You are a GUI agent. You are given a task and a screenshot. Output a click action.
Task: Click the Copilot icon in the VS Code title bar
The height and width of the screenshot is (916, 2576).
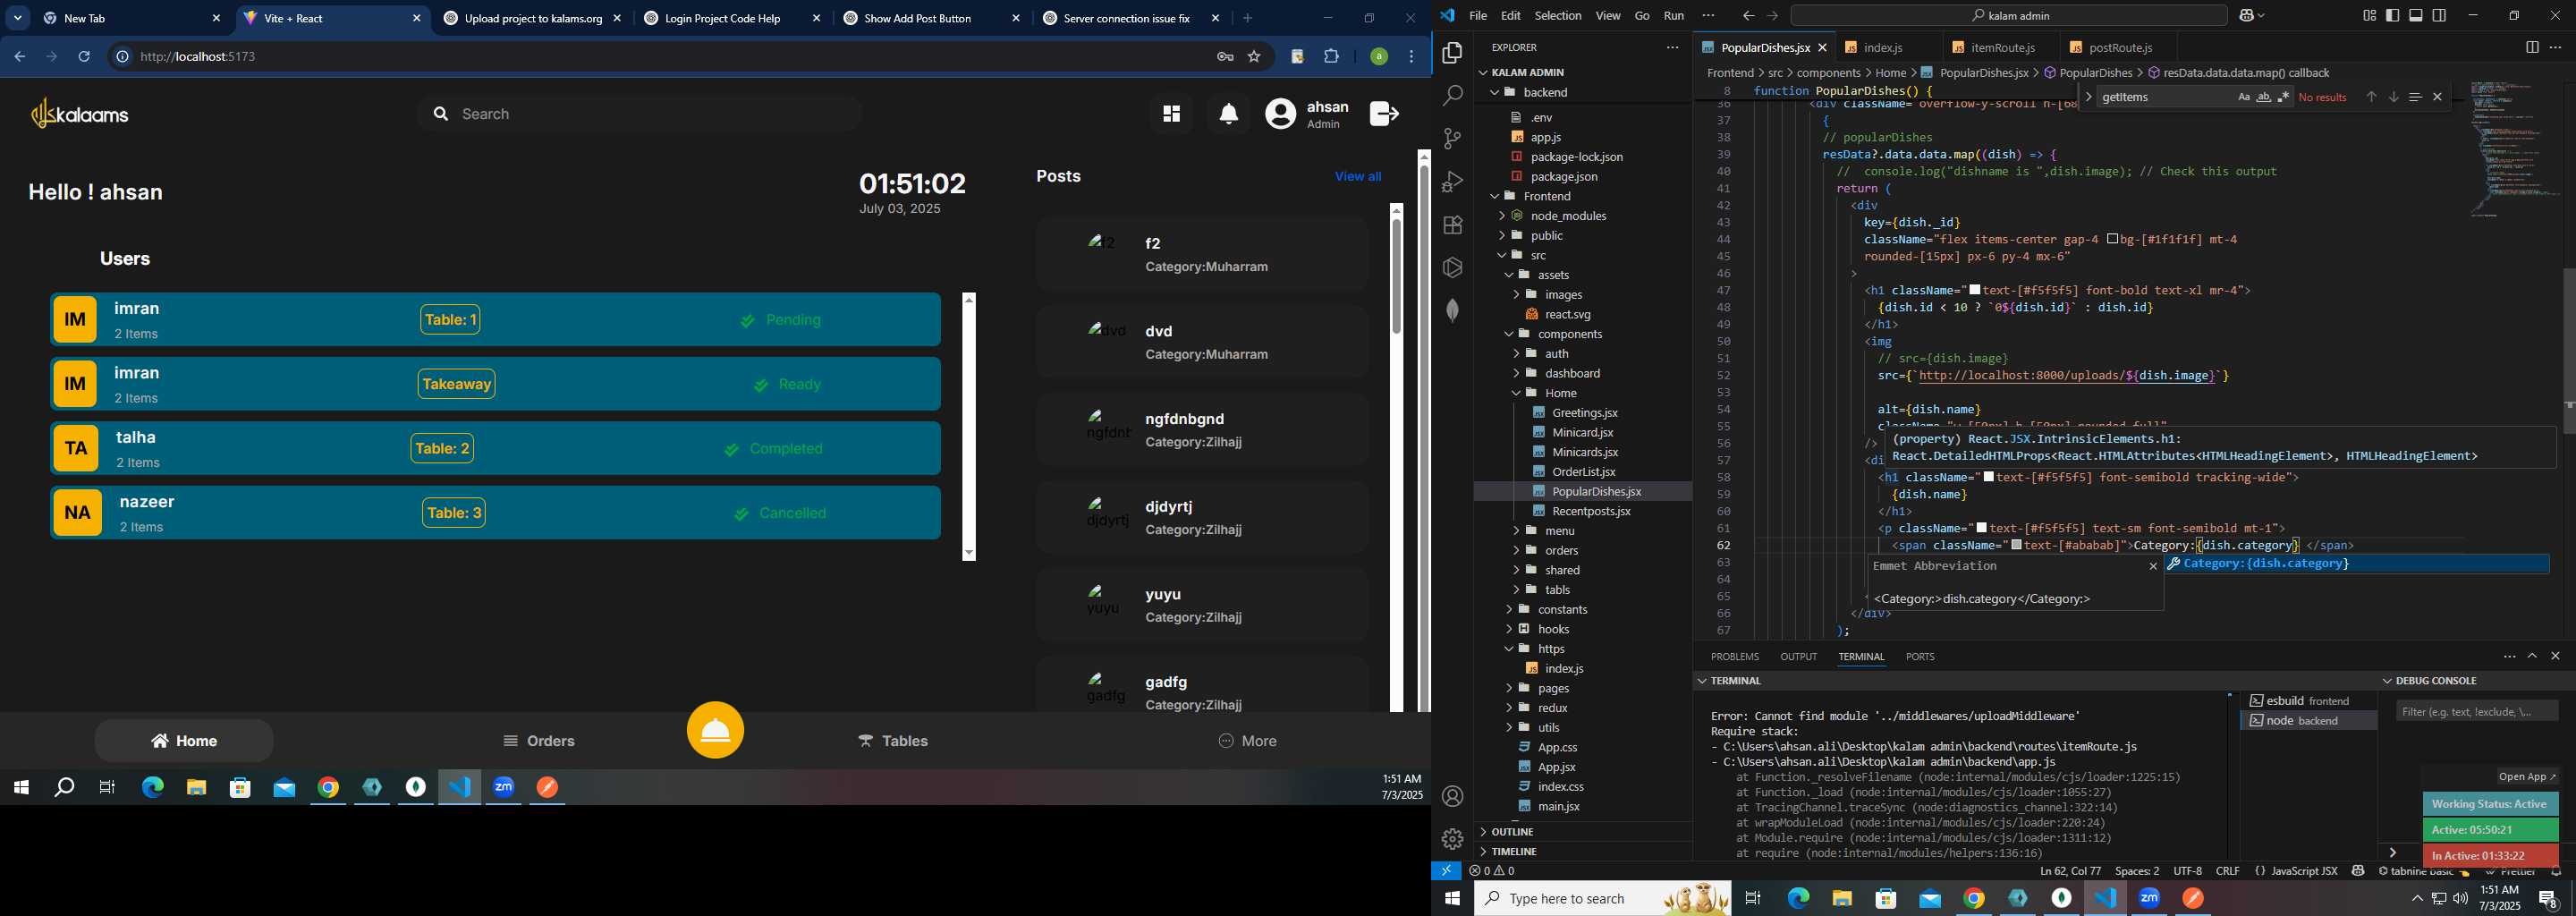pyautogui.click(x=2247, y=16)
